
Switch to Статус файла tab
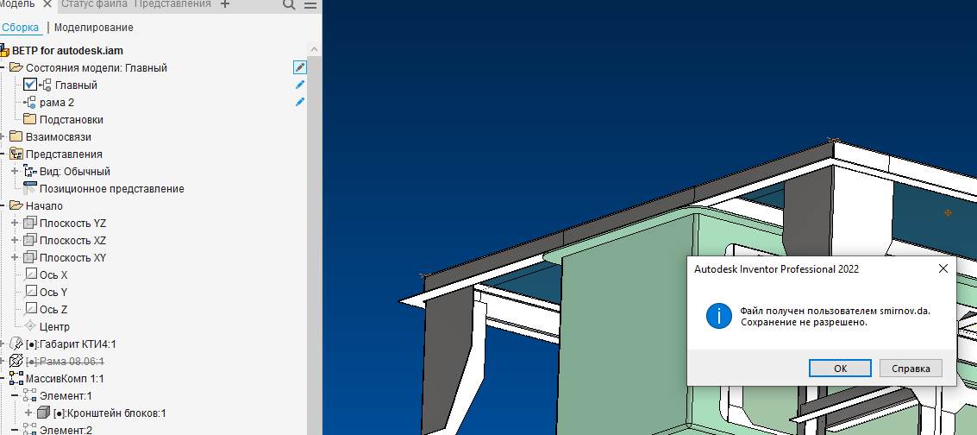point(95,3)
